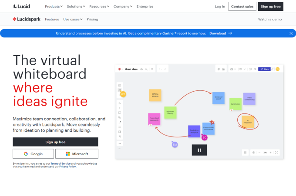Click the Google logo in the sign-up button
This screenshot has height=196, width=296.
pyautogui.click(x=26, y=154)
